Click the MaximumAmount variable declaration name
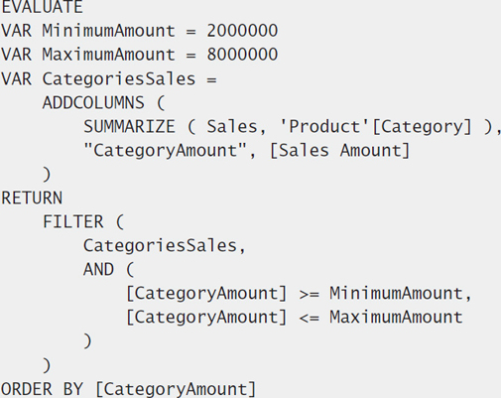 click(x=108, y=55)
